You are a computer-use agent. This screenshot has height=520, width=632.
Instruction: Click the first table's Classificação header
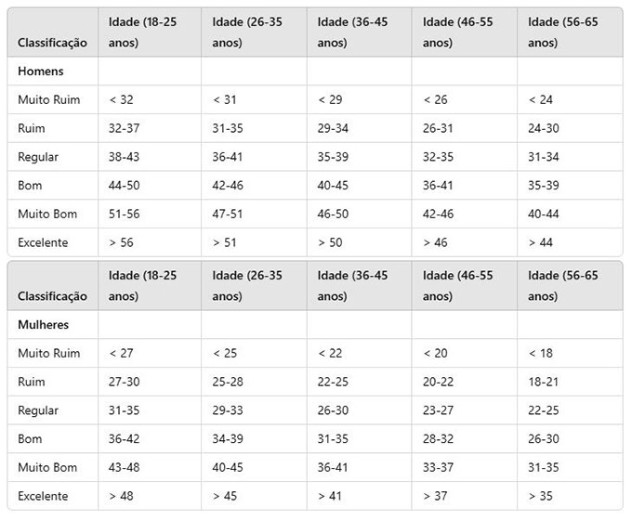52,43
